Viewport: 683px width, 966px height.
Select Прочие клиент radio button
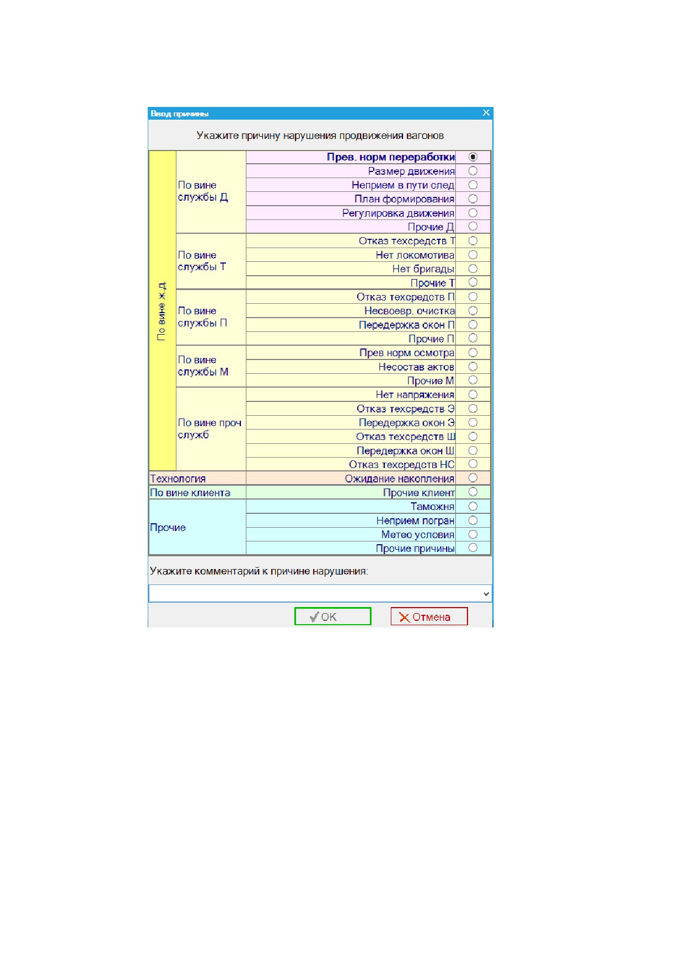point(472,492)
